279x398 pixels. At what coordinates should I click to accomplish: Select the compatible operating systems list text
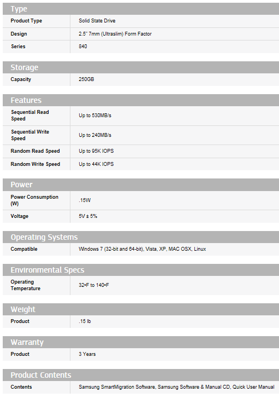pyautogui.click(x=143, y=249)
